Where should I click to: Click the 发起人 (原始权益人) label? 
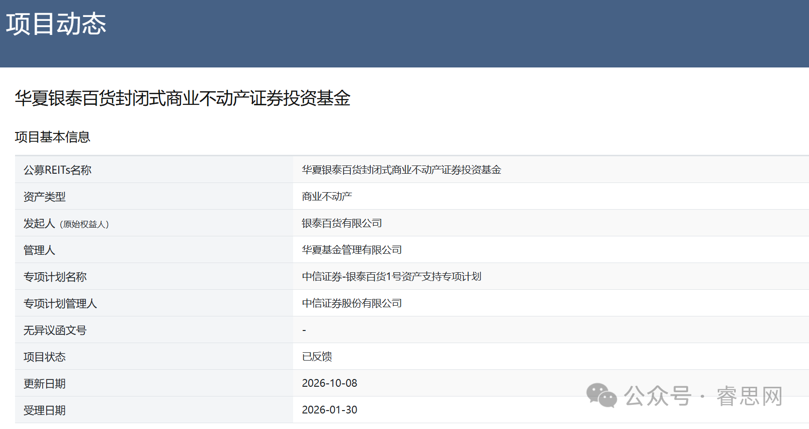point(66,223)
